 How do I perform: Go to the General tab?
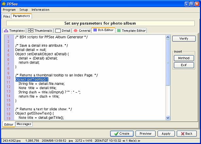pos(82,30)
